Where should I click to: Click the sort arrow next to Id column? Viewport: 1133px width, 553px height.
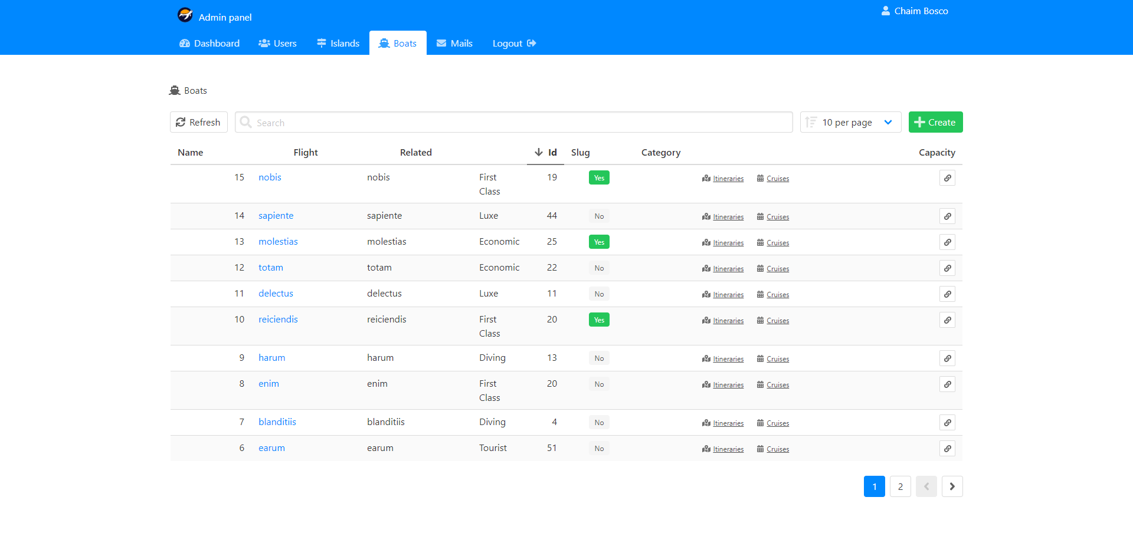tap(538, 152)
